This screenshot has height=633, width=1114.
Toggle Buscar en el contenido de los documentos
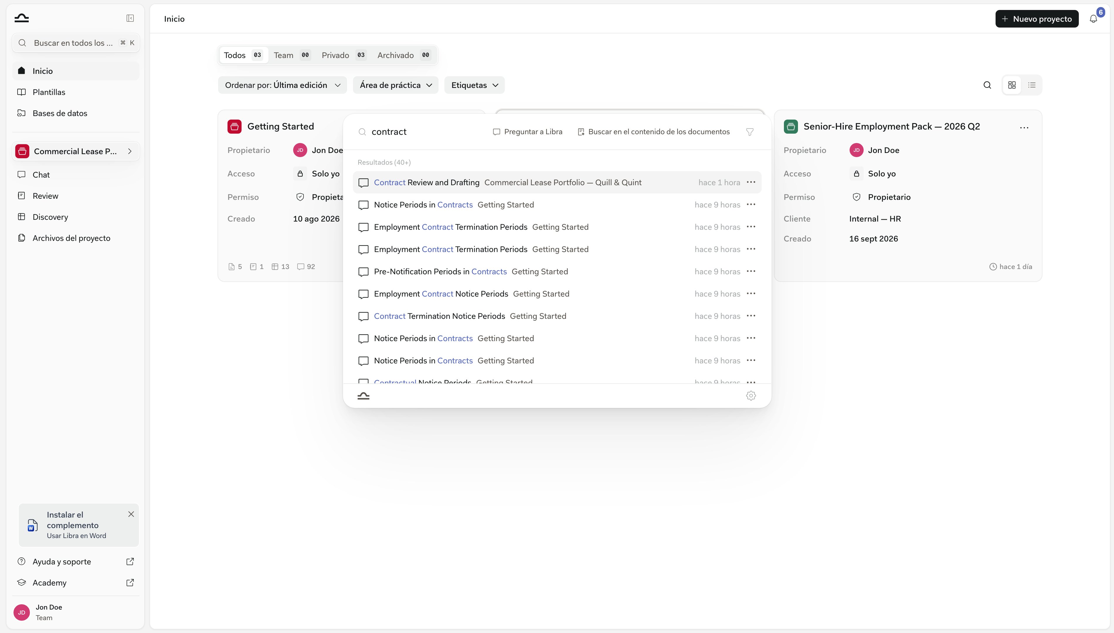pyautogui.click(x=653, y=132)
